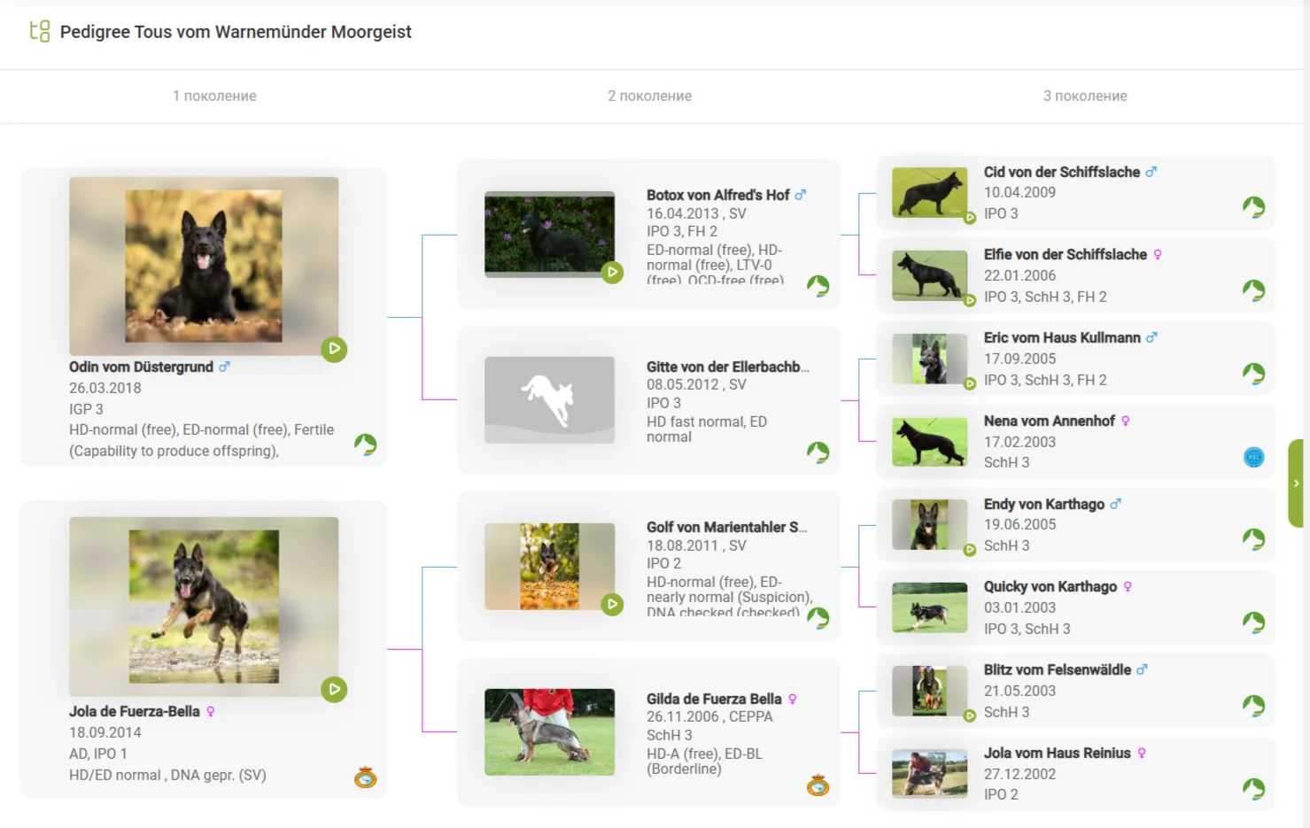The image size is (1310, 828).
Task: Click the blue round badge on Nena vom Annenhof
Action: [x=1253, y=458]
